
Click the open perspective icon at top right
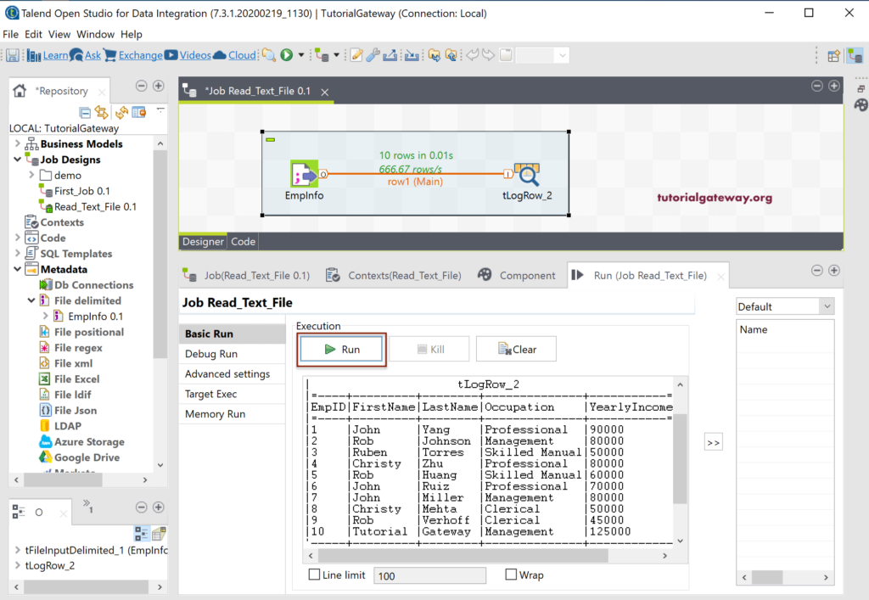point(833,55)
